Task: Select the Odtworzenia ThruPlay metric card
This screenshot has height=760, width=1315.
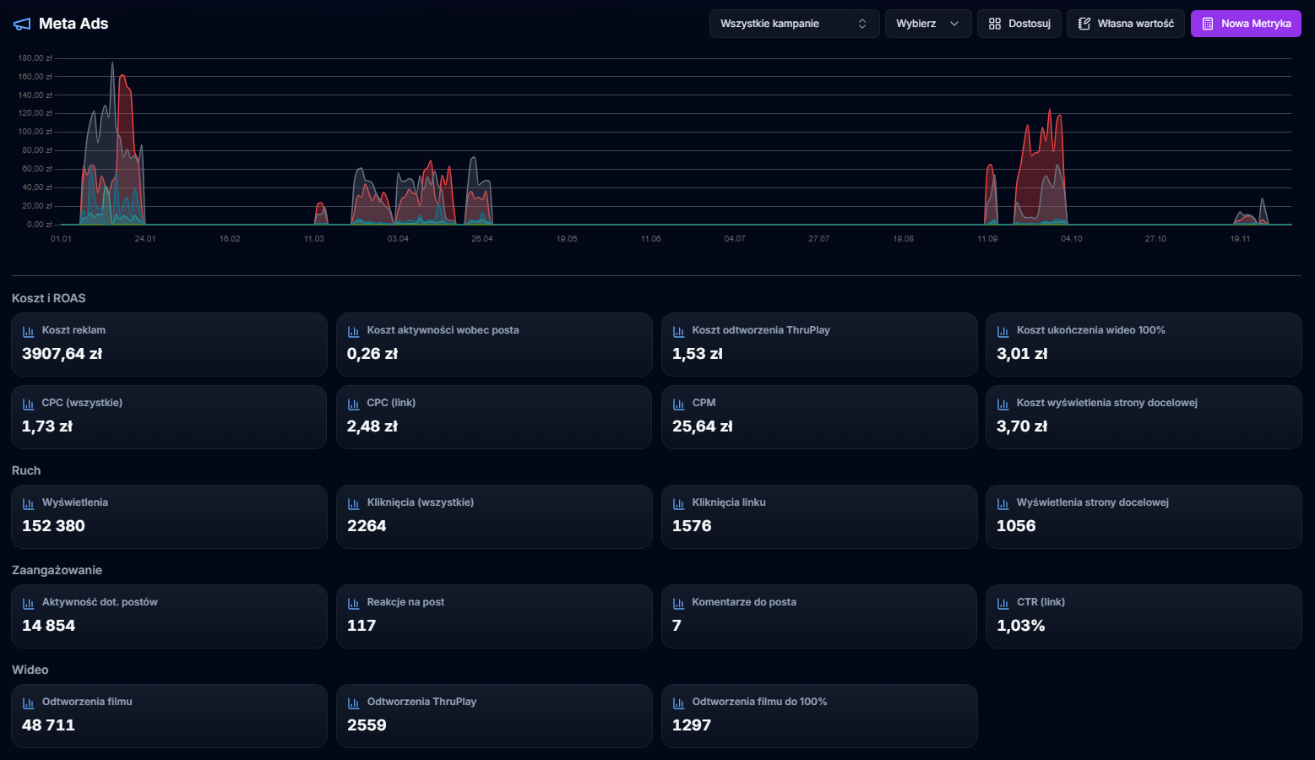Action: [x=494, y=716]
